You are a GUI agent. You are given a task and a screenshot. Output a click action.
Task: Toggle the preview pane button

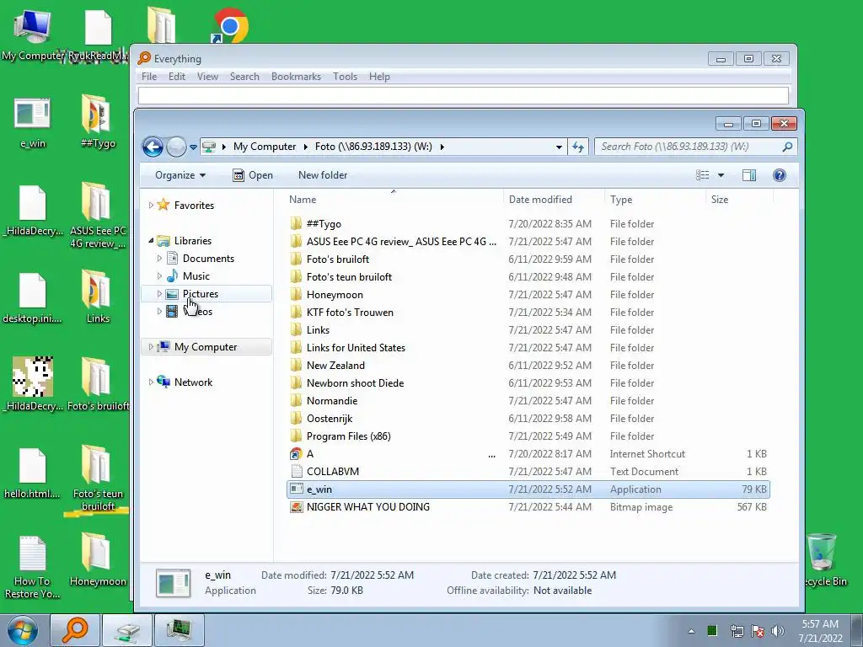[749, 175]
